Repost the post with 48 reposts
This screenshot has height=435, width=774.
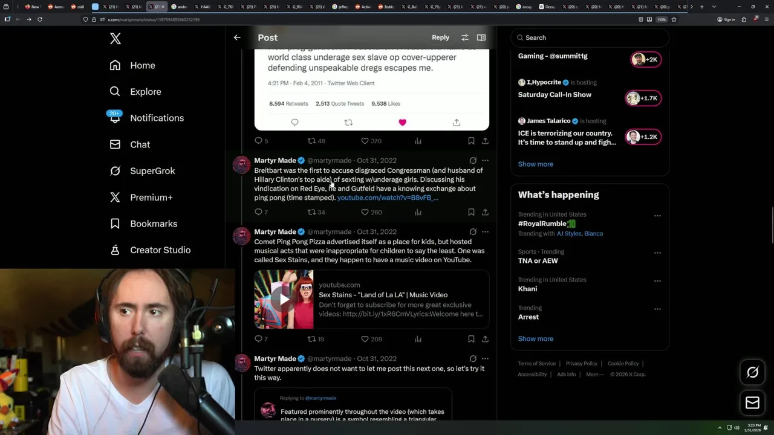coord(316,141)
